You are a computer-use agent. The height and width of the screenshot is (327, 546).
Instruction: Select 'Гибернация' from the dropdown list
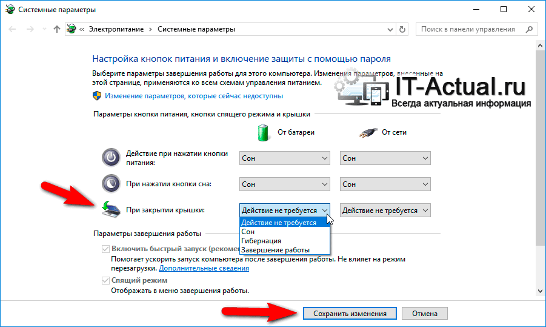pos(261,241)
